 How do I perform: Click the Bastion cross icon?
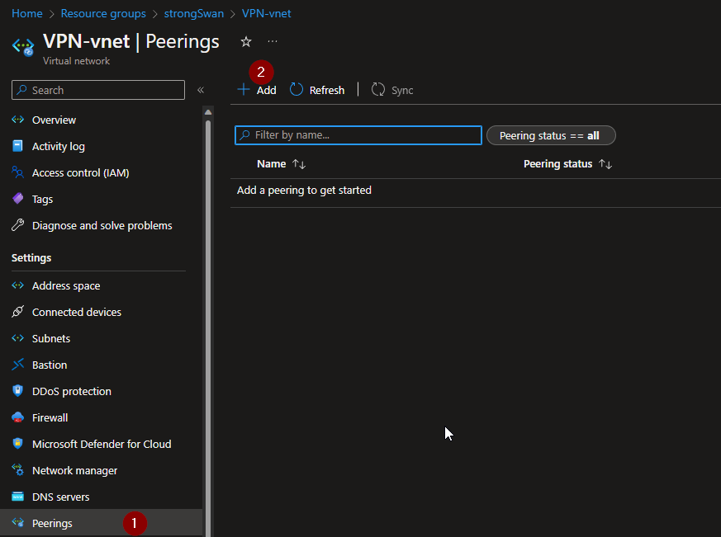[x=17, y=365]
